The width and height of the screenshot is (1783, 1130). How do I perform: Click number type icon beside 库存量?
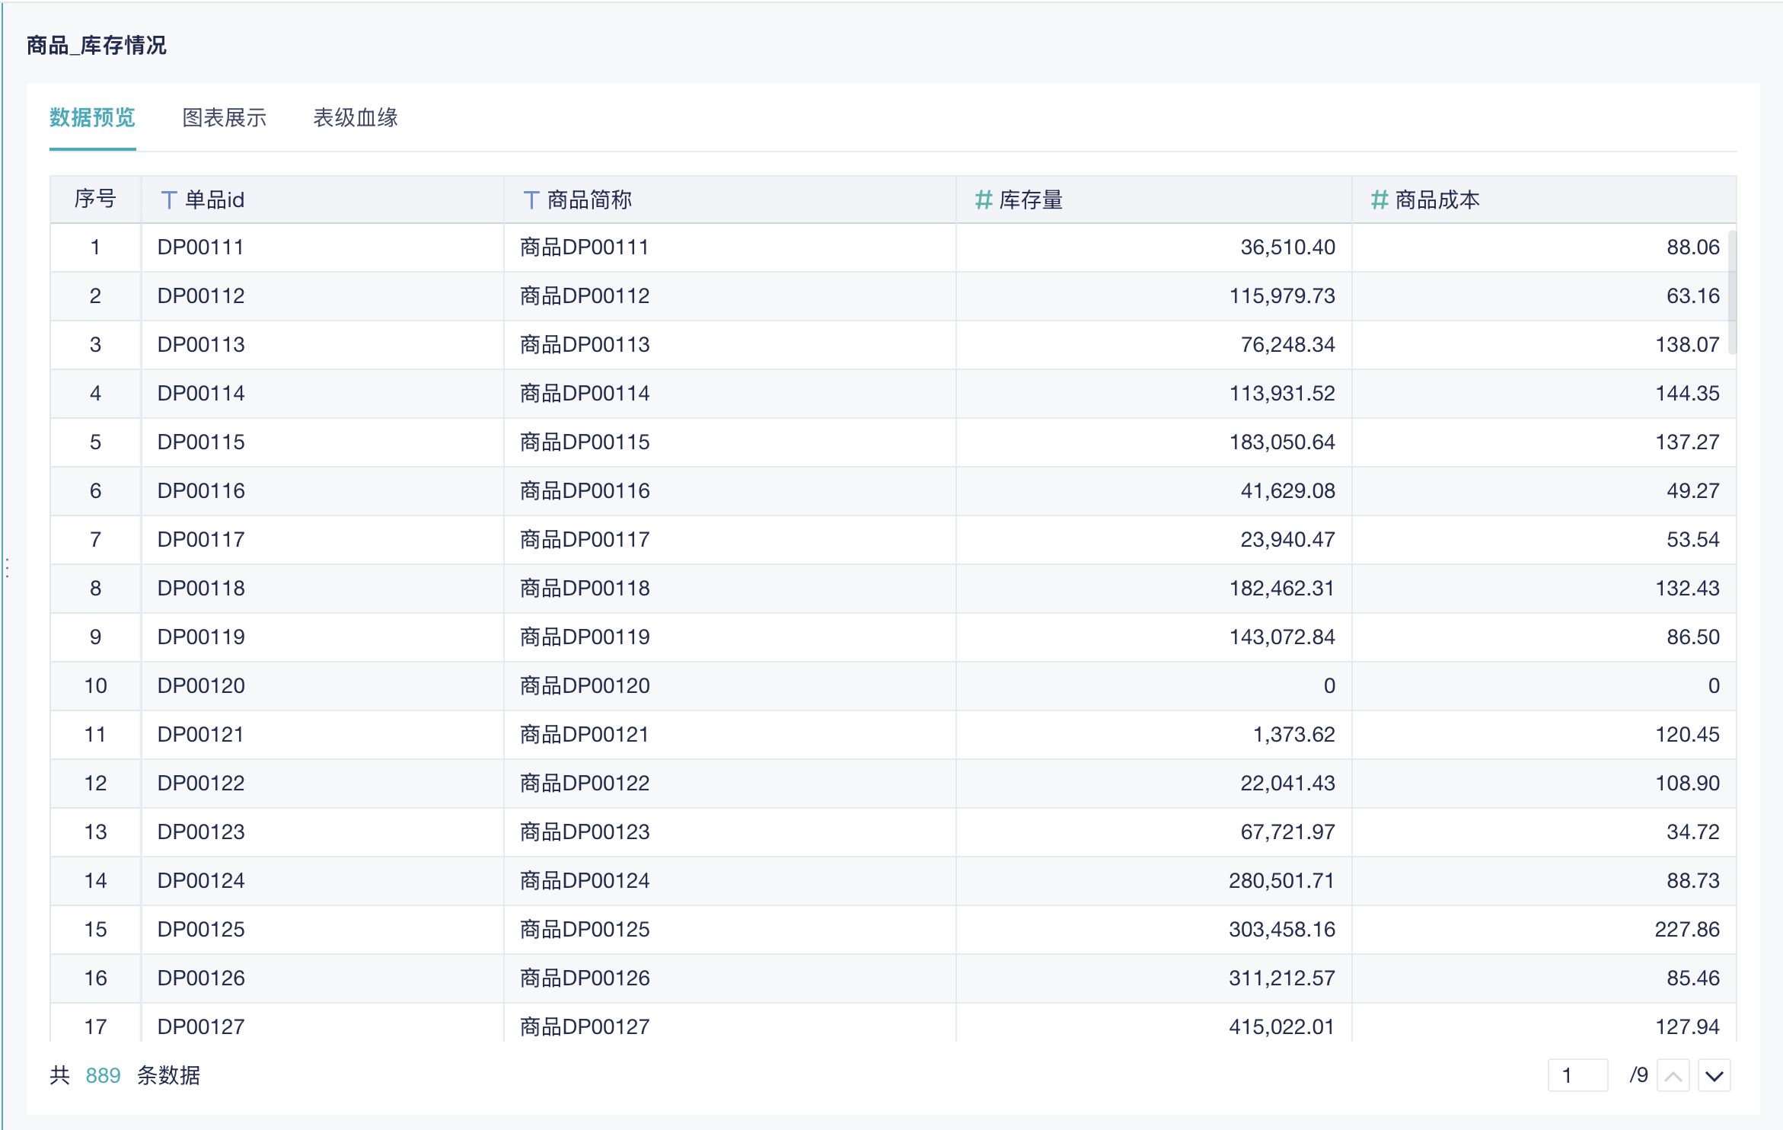point(983,200)
